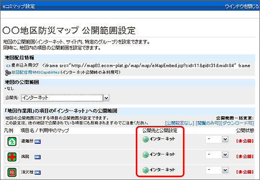Click the small map badge next to 避難所
This screenshot has height=180, width=260.
click(x=38, y=141)
